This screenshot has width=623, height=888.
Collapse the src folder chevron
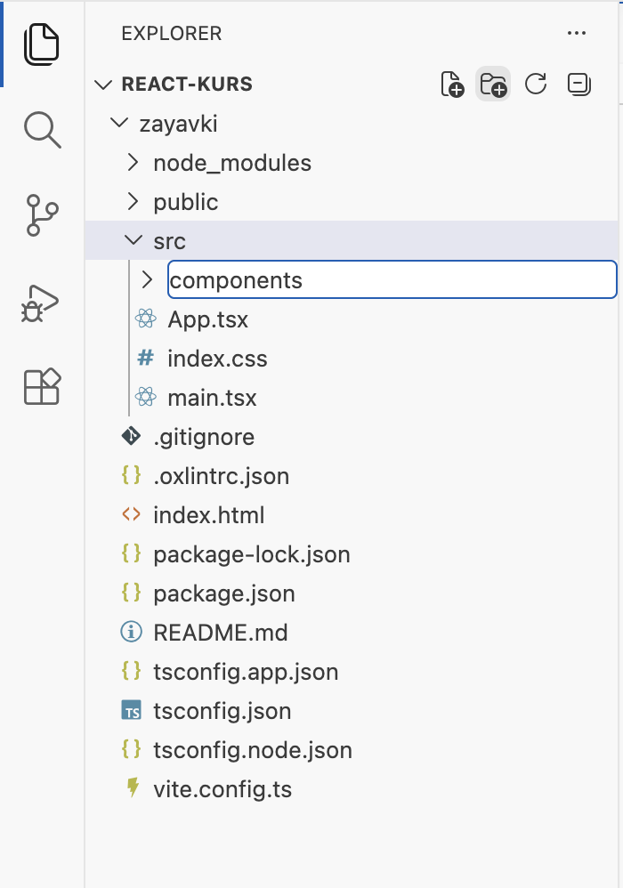(x=133, y=240)
